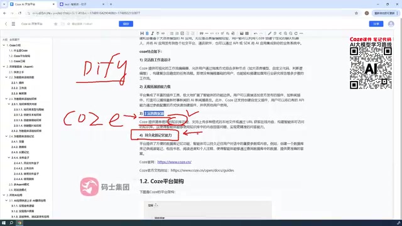Open the Windows Start menu
Screen dimensions: 402x226
[4, 223]
